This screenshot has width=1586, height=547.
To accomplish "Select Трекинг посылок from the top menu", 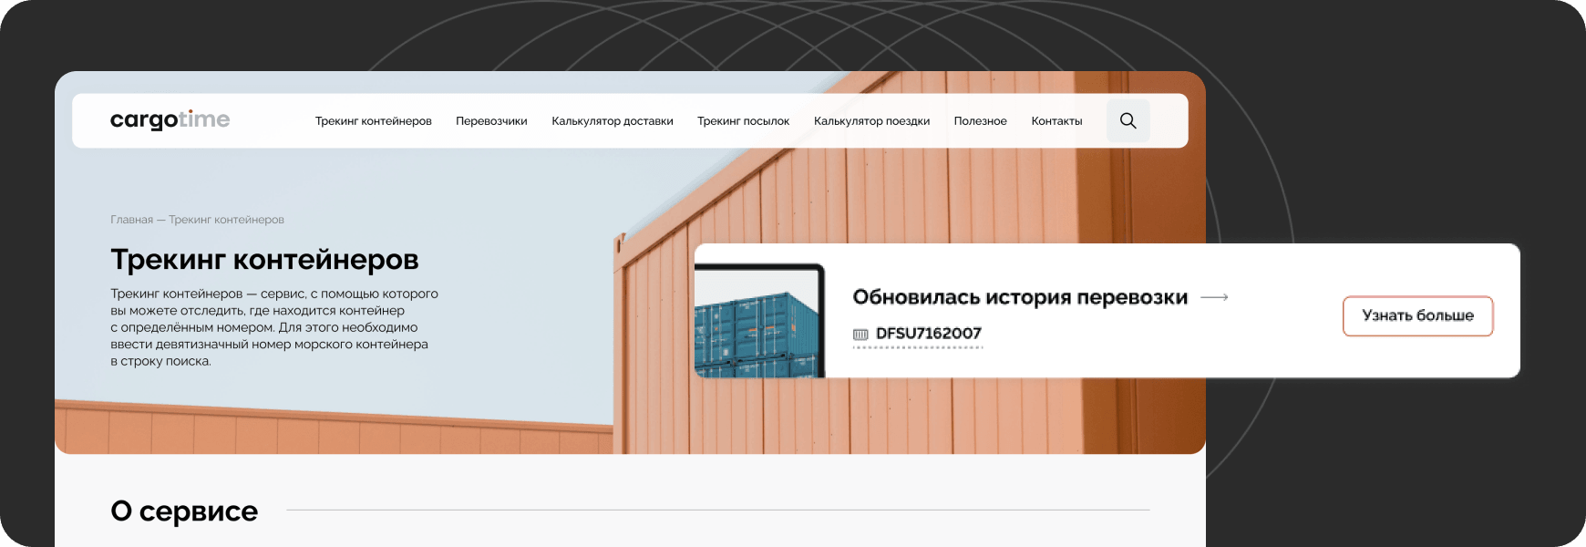I will coord(743,121).
